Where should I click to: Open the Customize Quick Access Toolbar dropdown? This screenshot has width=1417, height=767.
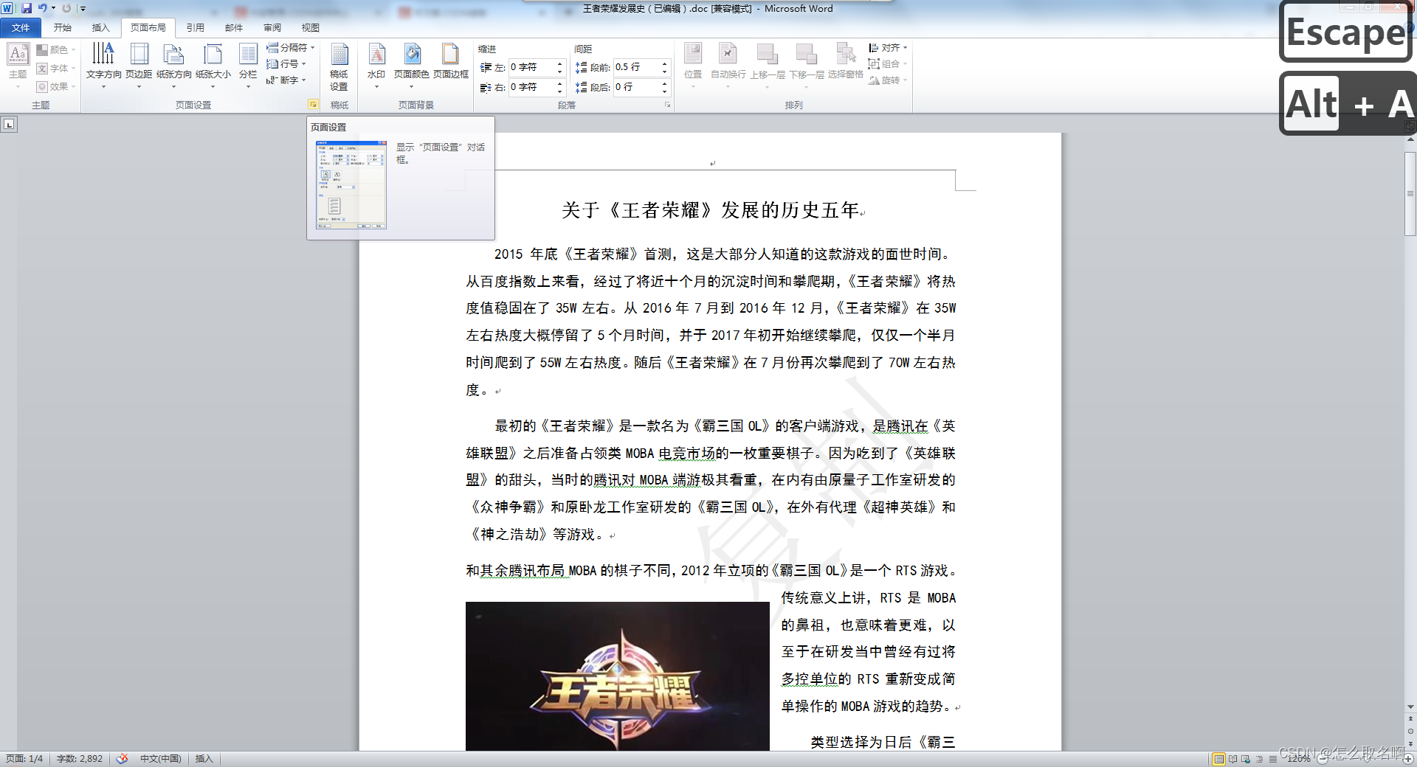point(83,9)
